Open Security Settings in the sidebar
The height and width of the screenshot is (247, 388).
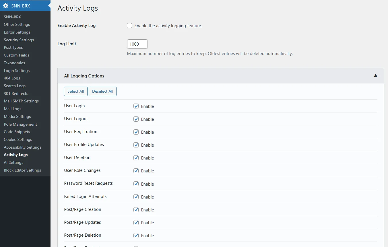pyautogui.click(x=19, y=40)
